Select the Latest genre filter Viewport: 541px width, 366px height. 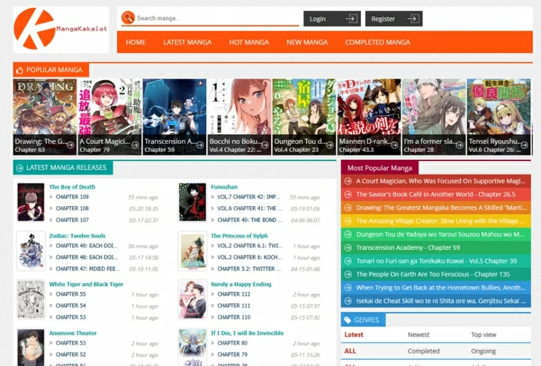tap(354, 334)
